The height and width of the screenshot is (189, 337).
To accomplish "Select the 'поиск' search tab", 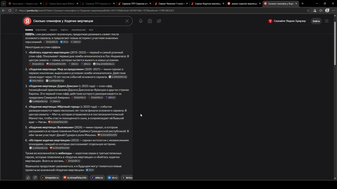I will pyautogui.click(x=29, y=30).
